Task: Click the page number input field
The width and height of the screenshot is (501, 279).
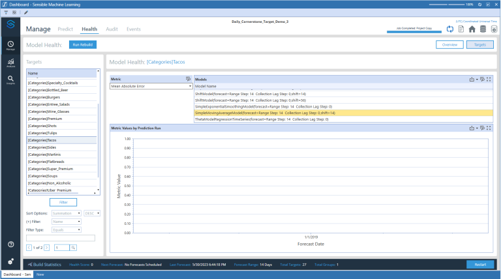Action: click(62, 248)
